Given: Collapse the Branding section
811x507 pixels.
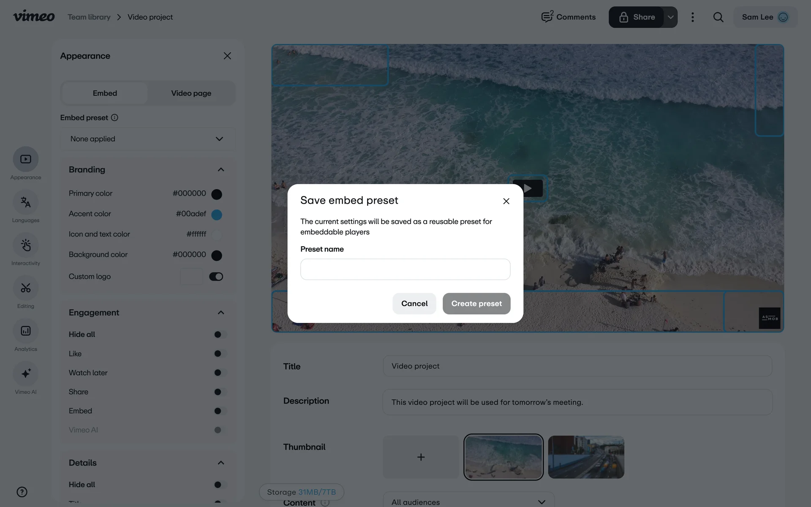Looking at the screenshot, I should 220,169.
